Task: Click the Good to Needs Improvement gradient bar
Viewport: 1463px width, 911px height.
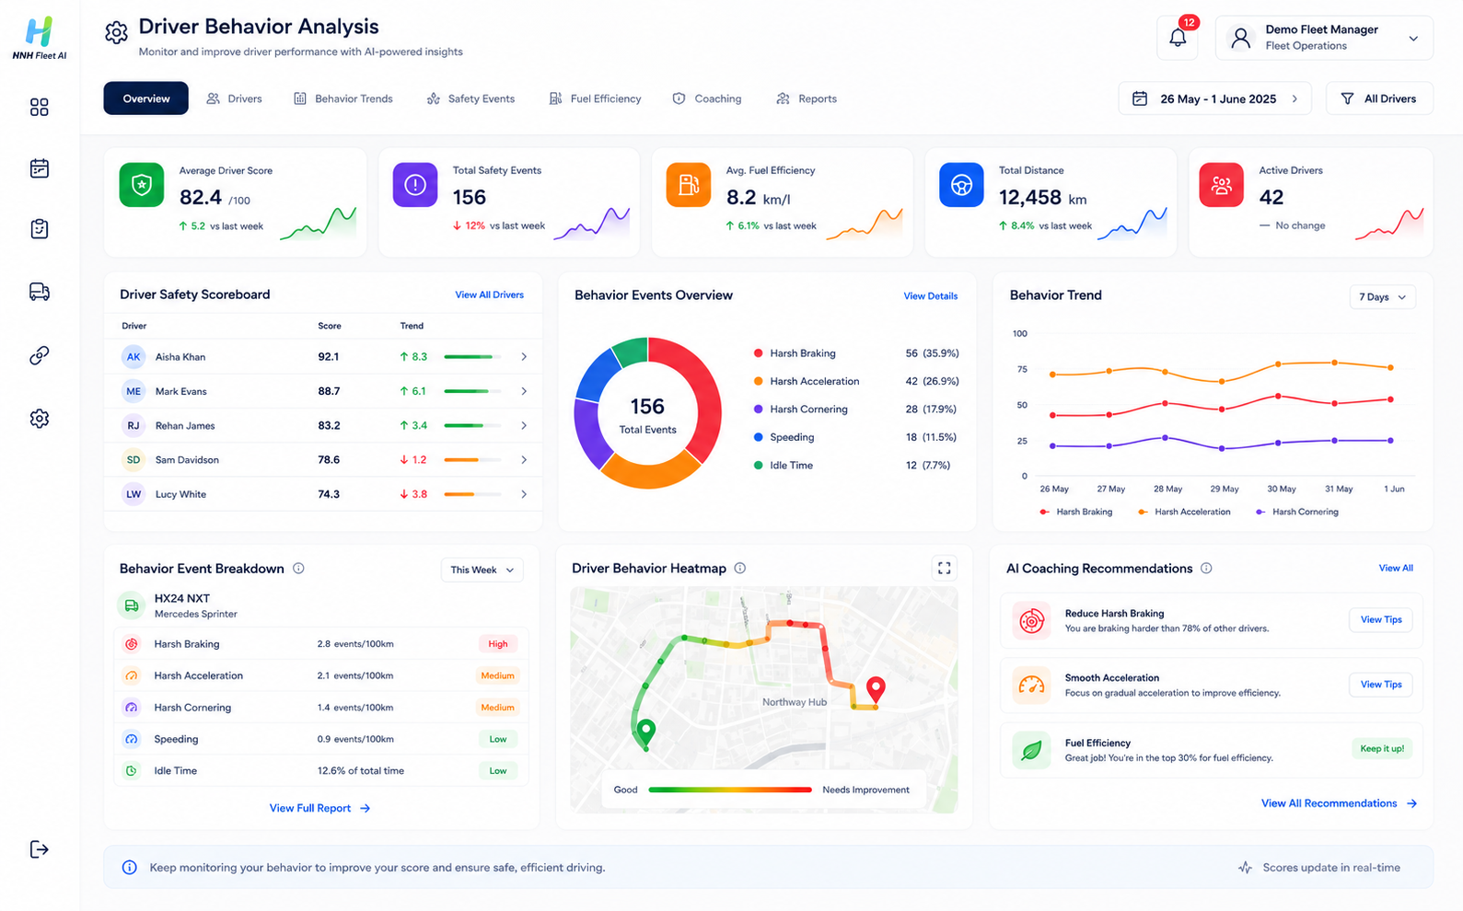Action: pos(730,790)
